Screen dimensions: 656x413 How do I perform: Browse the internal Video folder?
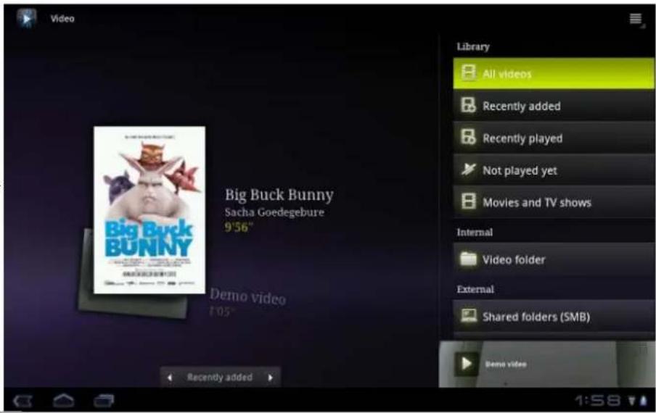click(554, 259)
